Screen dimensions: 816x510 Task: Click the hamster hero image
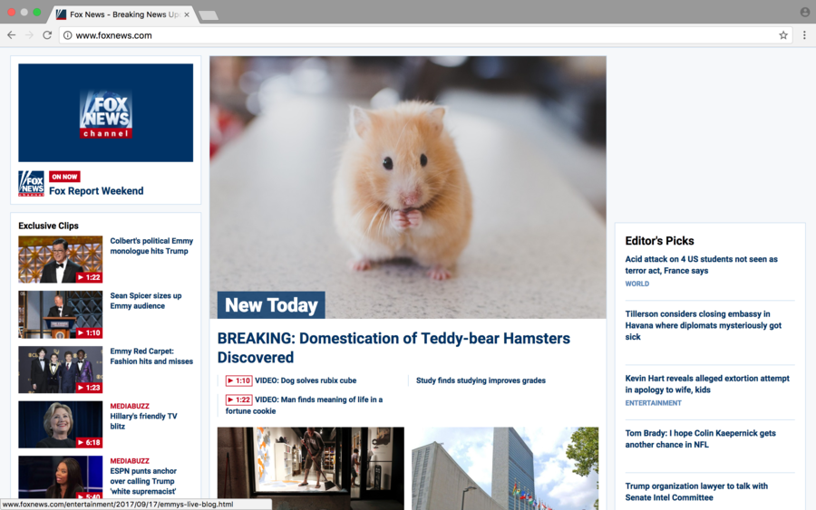coord(408,188)
